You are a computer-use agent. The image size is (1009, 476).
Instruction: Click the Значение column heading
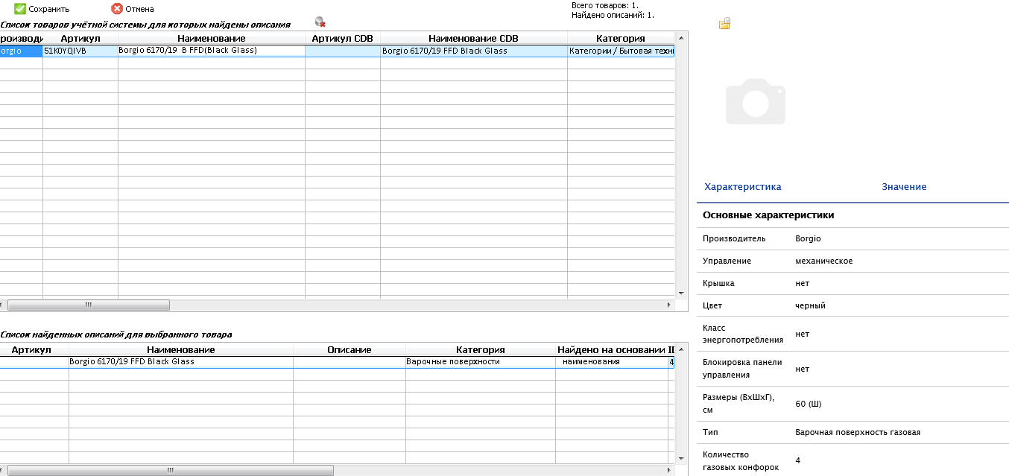pyautogui.click(x=904, y=187)
